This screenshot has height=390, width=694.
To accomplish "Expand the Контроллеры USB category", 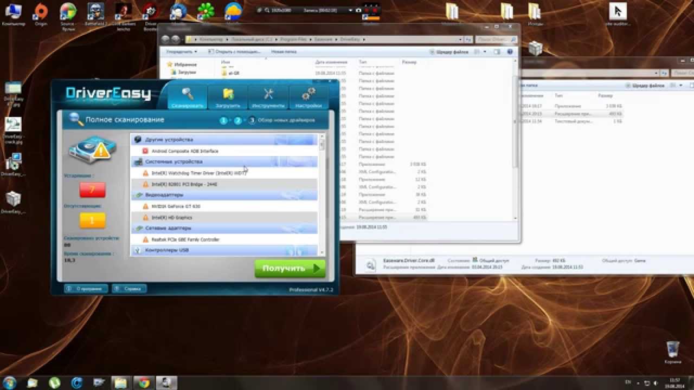I will coord(224,250).
